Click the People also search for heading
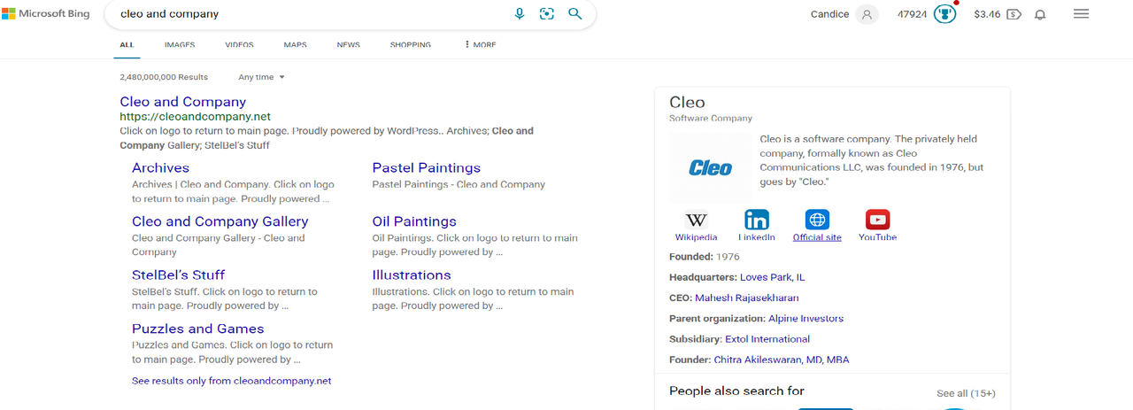 736,391
